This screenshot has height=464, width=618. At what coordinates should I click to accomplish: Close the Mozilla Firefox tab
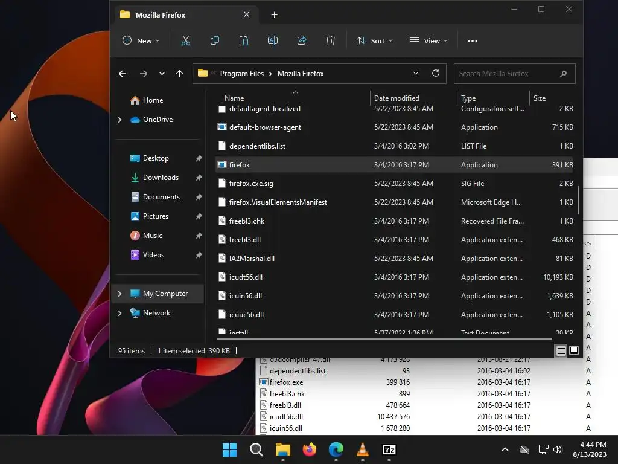pos(246,14)
